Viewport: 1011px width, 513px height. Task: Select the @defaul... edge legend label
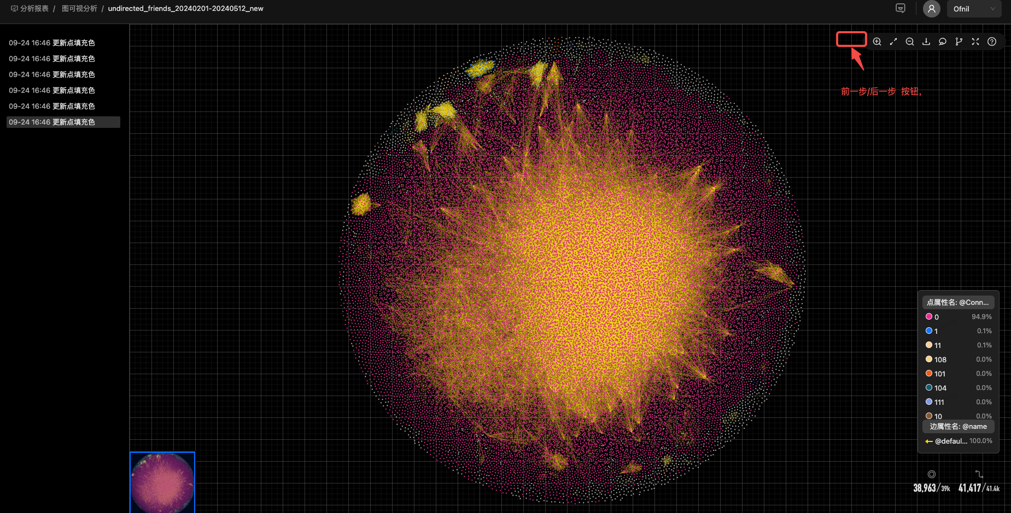(x=951, y=441)
